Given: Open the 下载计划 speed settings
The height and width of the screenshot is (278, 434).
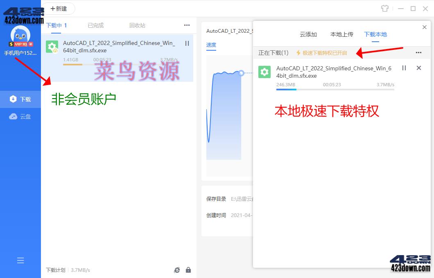Looking at the screenshot, I should (55, 270).
